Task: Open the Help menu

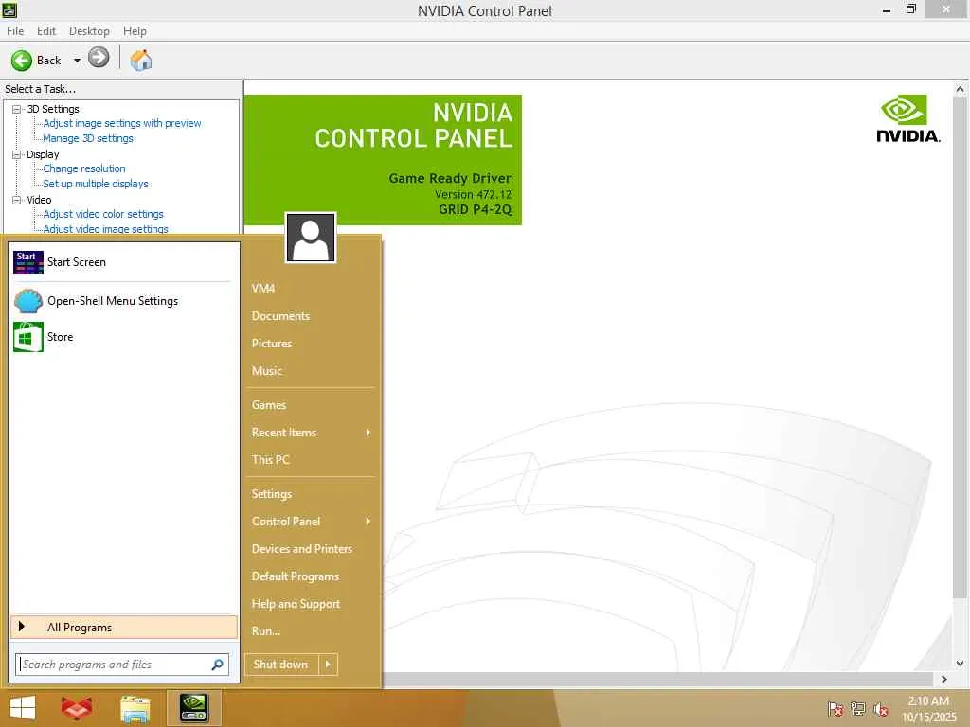Action: (135, 31)
